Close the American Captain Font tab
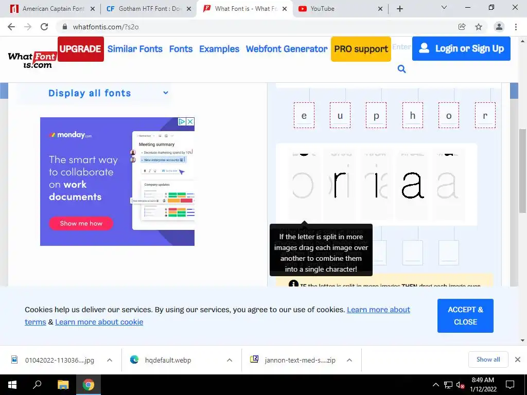This screenshot has height=395, width=527. coord(93,9)
